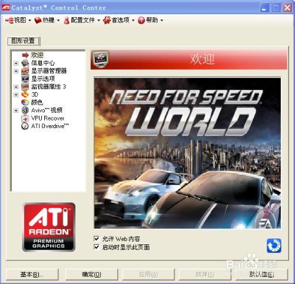Select 3D tree label
Screen dimensions: 295x284
coord(35,94)
